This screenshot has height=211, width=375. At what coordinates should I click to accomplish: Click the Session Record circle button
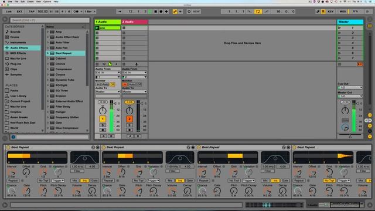click(x=189, y=12)
